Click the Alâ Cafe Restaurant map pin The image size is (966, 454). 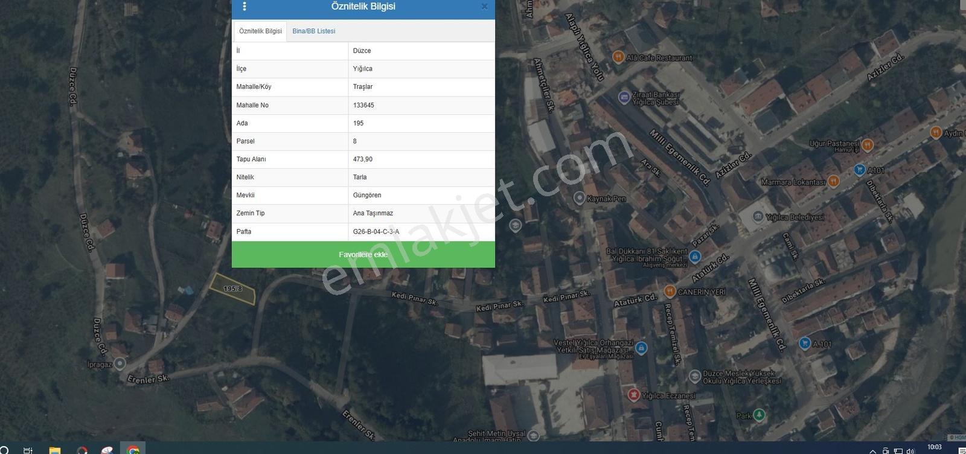pyautogui.click(x=618, y=57)
